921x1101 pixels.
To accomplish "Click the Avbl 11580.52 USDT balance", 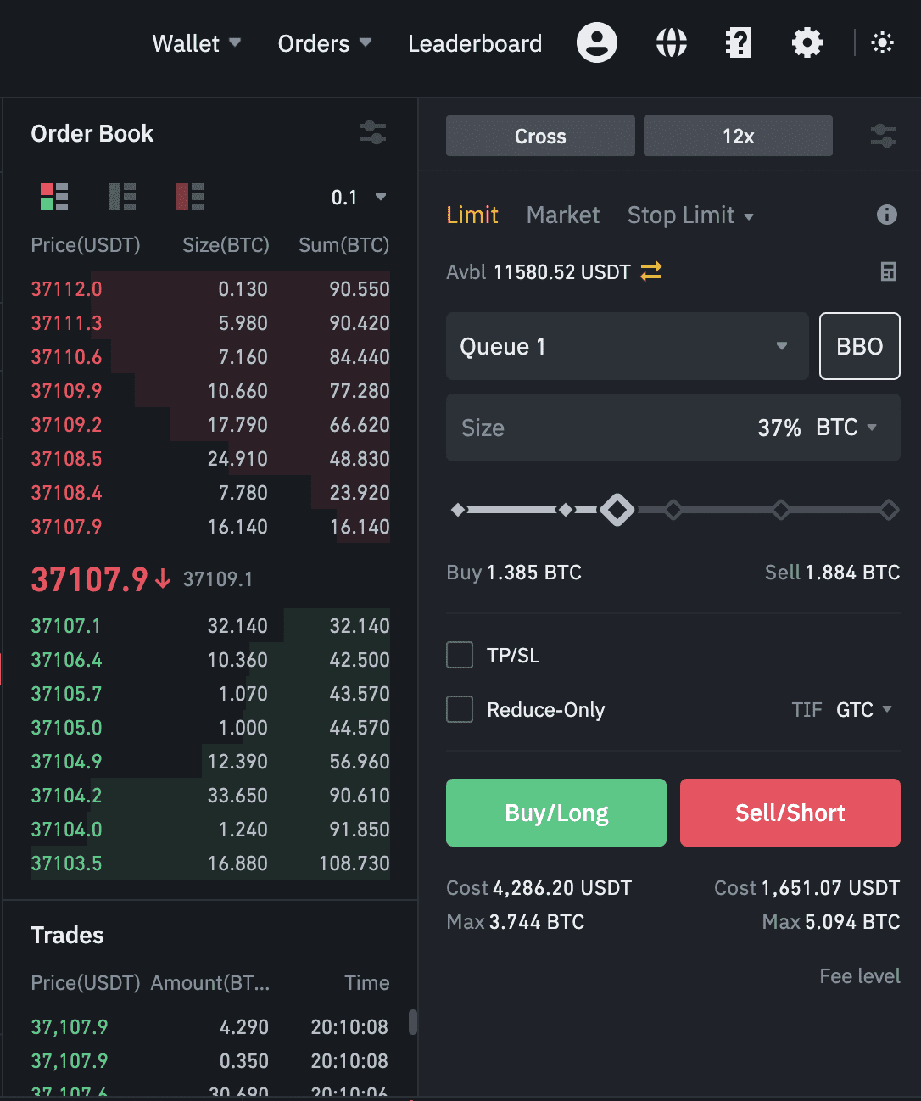I will (539, 272).
